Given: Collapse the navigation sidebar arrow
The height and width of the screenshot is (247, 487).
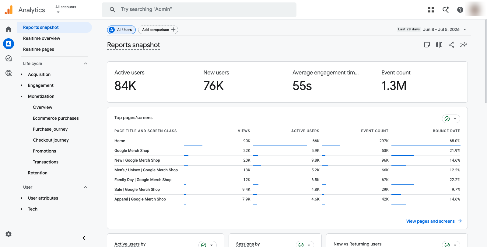Looking at the screenshot, I should [84, 238].
